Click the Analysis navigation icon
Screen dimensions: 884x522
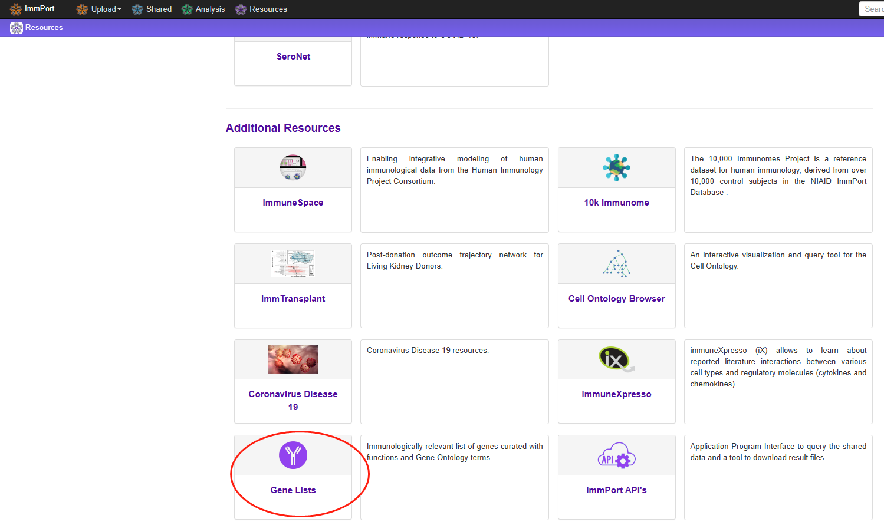(187, 9)
